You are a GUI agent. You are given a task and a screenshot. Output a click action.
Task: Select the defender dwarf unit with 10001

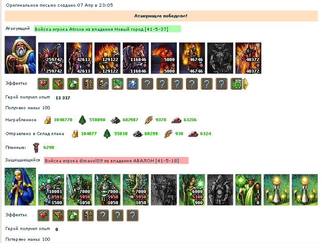coord(51,189)
